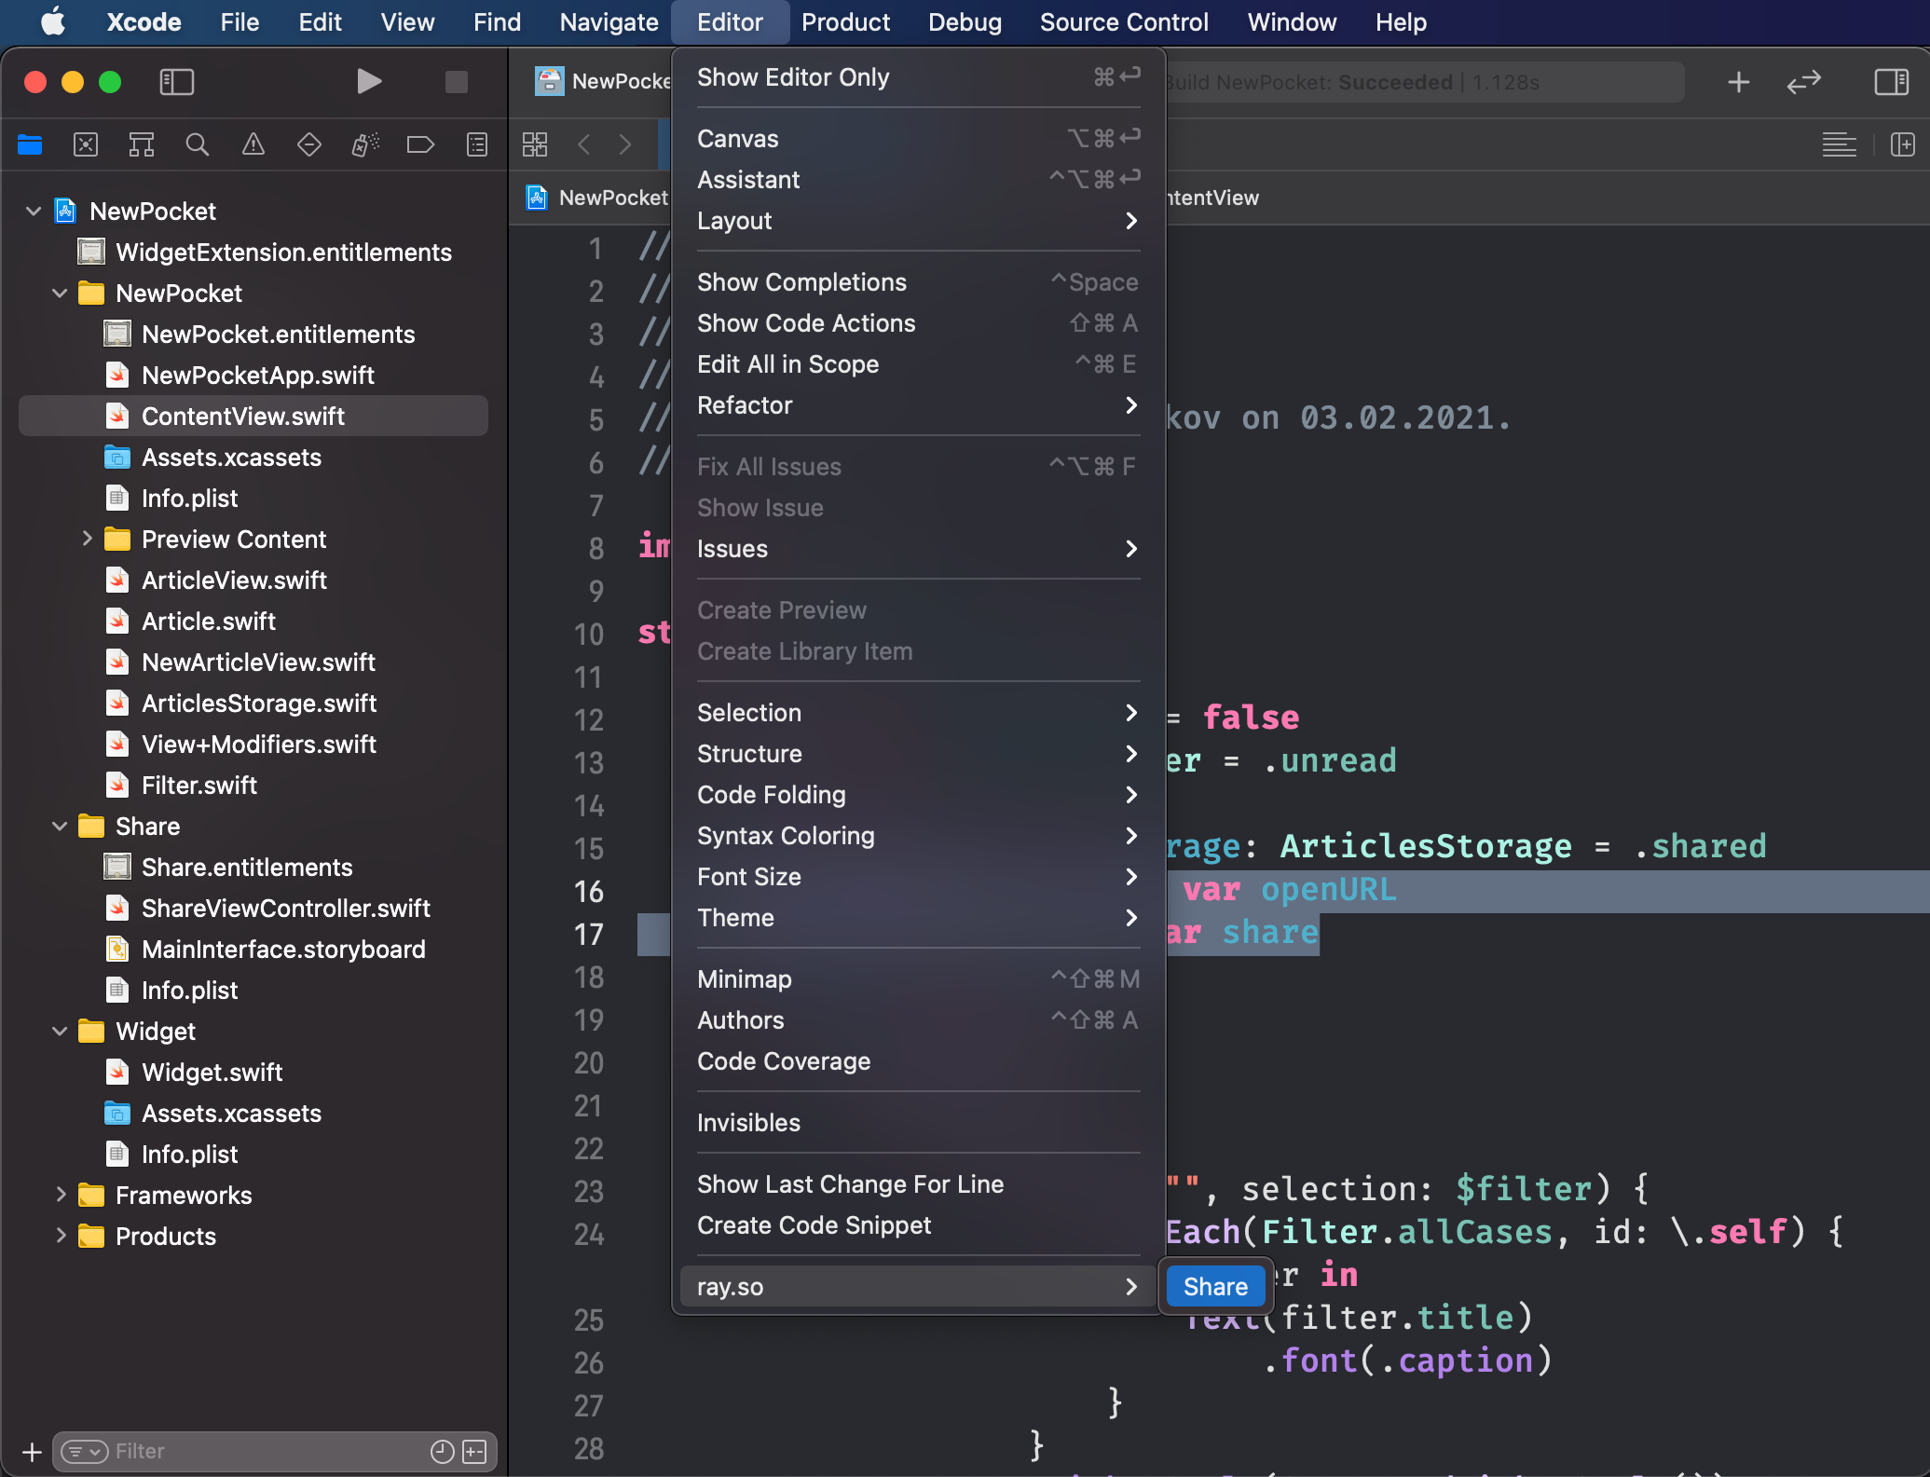Click Create Code Snippet option
This screenshot has height=1477, width=1930.
tap(814, 1225)
